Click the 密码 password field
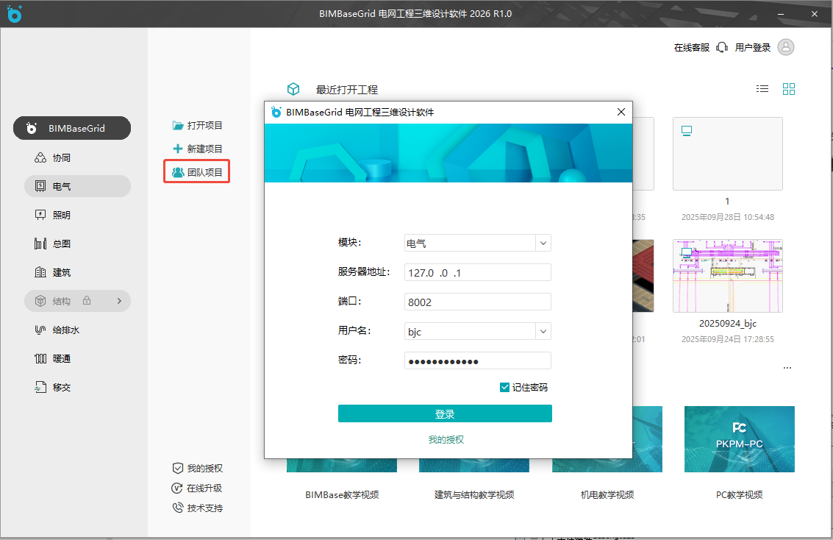 click(478, 360)
